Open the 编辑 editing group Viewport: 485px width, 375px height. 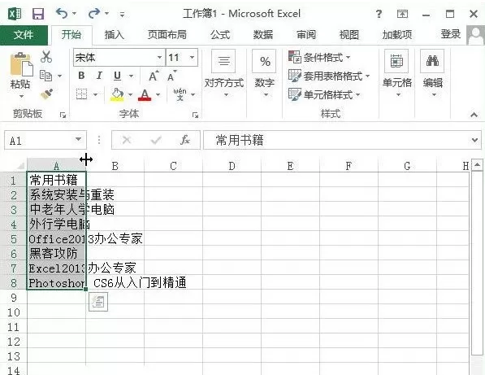(x=433, y=74)
